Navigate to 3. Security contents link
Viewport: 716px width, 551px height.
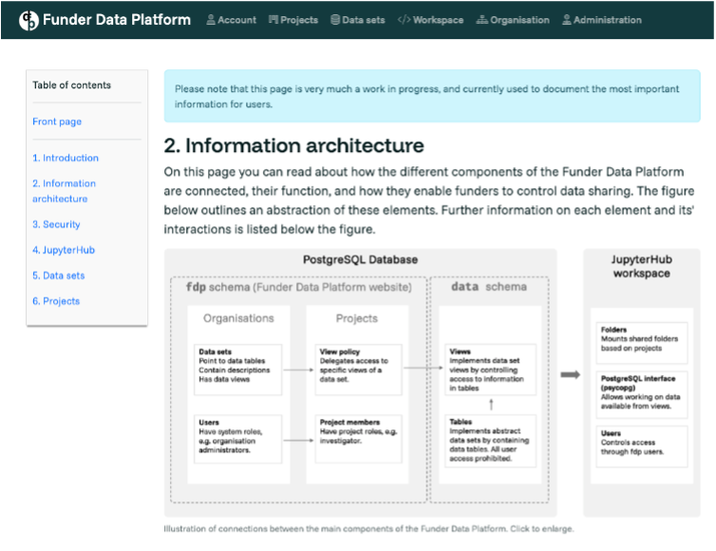(x=56, y=224)
